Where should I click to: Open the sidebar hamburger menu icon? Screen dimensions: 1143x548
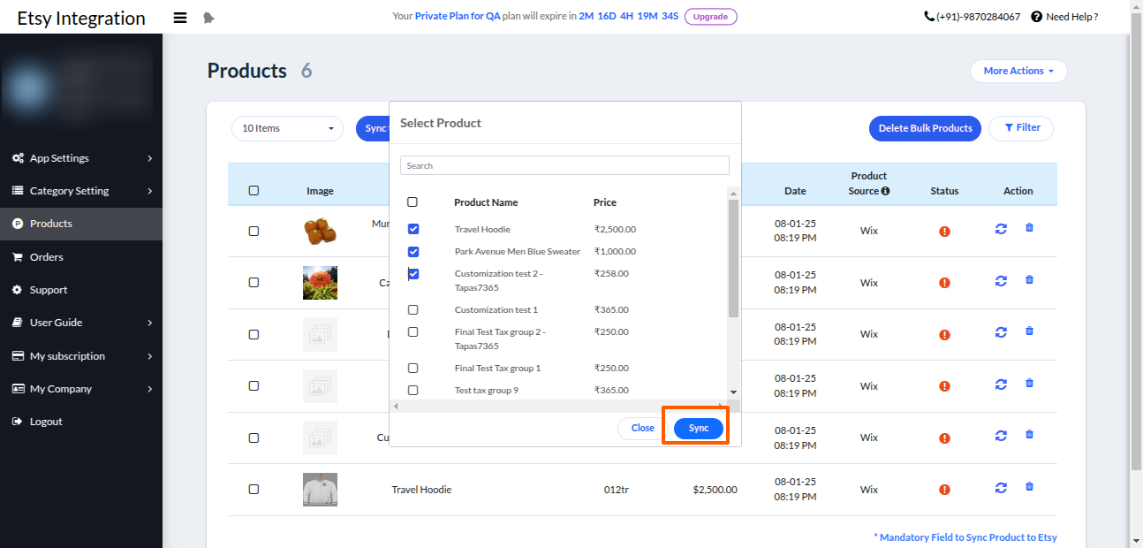179,17
